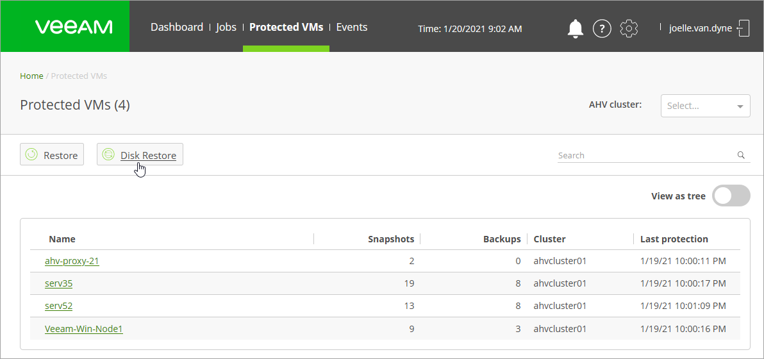Open notifications bell icon
The image size is (764, 359).
coord(576,29)
